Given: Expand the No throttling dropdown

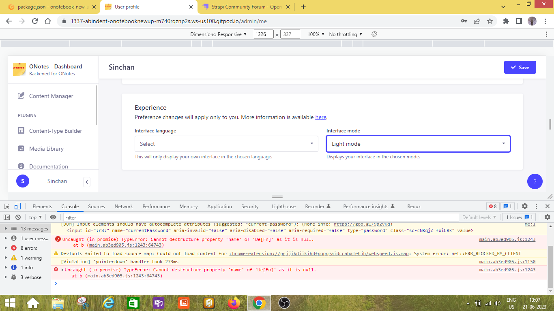Looking at the screenshot, I should [346, 34].
